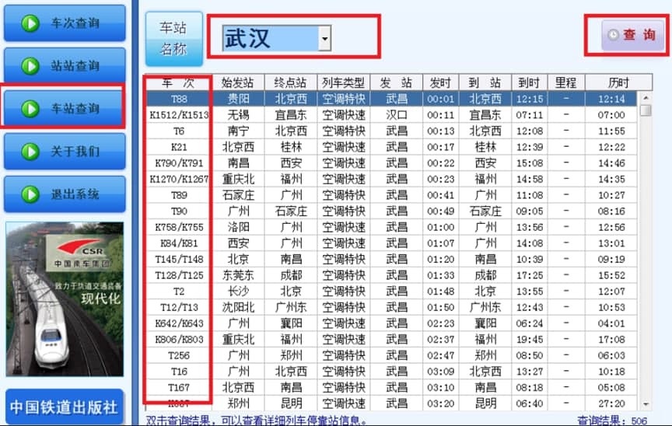The width and height of the screenshot is (672, 426).
Task: Click the CSR train advertisement image
Action: click(65, 299)
